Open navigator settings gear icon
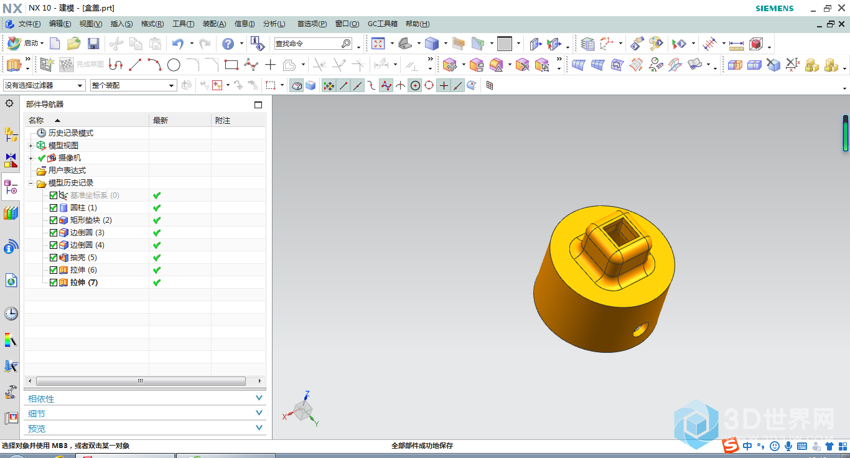The height and width of the screenshot is (458, 850). pyautogui.click(x=9, y=103)
